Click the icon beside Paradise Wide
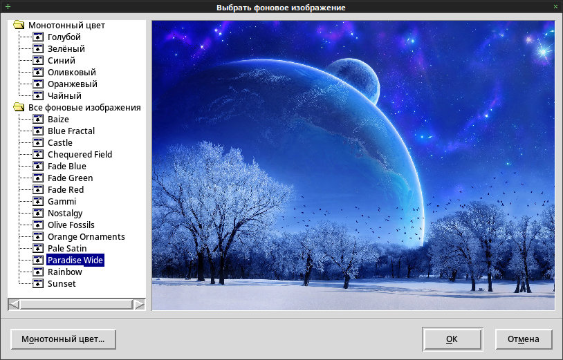This screenshot has height=360, width=563. click(38, 260)
